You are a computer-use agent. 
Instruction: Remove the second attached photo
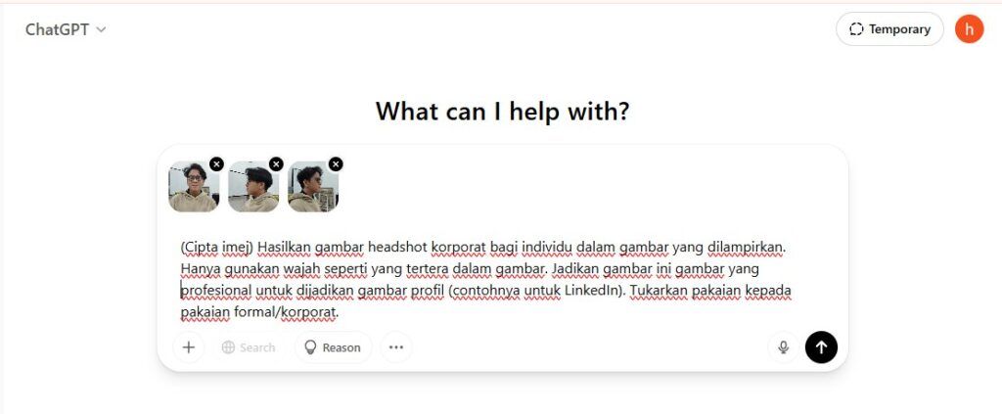[x=276, y=164]
